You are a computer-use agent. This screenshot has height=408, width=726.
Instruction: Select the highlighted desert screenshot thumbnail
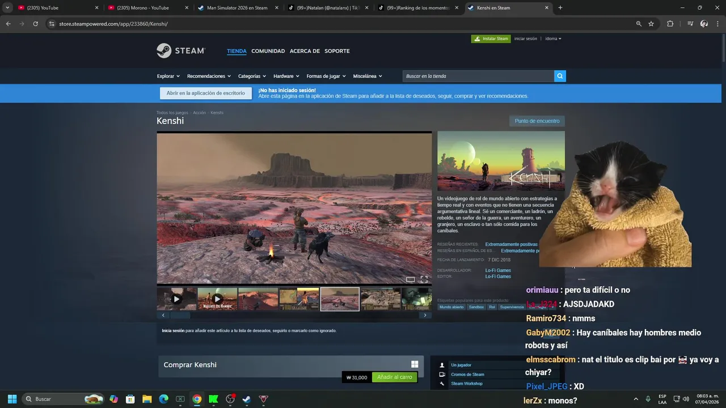tap(340, 299)
